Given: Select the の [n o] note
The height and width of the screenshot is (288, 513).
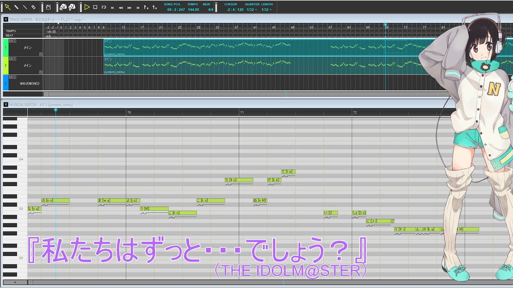Looking at the screenshot, I should click(x=55, y=201).
